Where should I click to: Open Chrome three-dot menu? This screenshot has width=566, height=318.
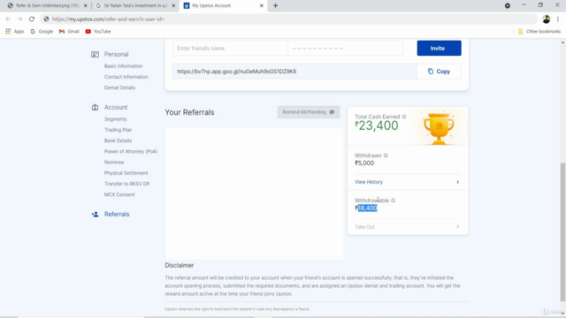click(558, 19)
